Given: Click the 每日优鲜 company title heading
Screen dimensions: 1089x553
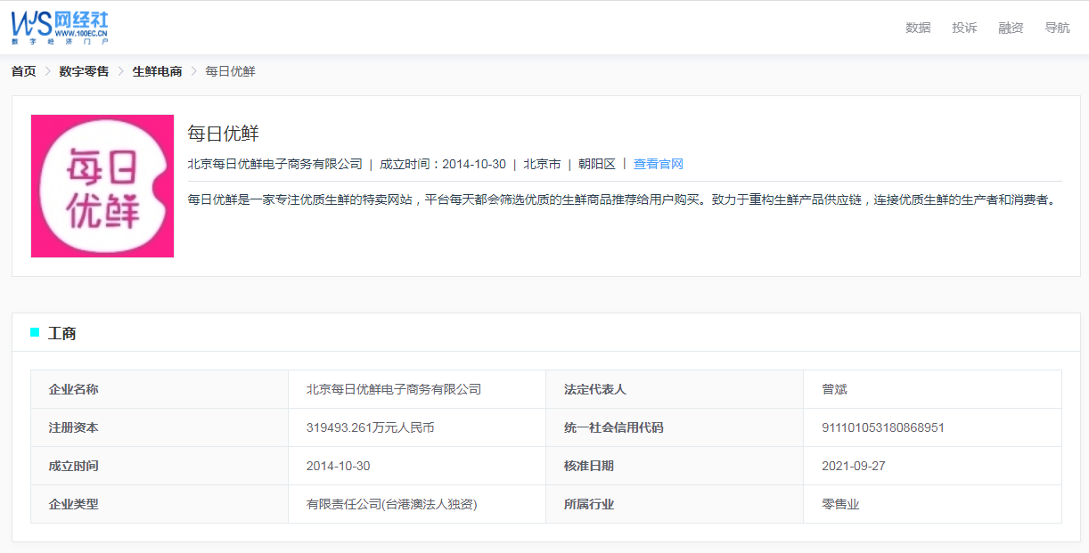Looking at the screenshot, I should (223, 134).
